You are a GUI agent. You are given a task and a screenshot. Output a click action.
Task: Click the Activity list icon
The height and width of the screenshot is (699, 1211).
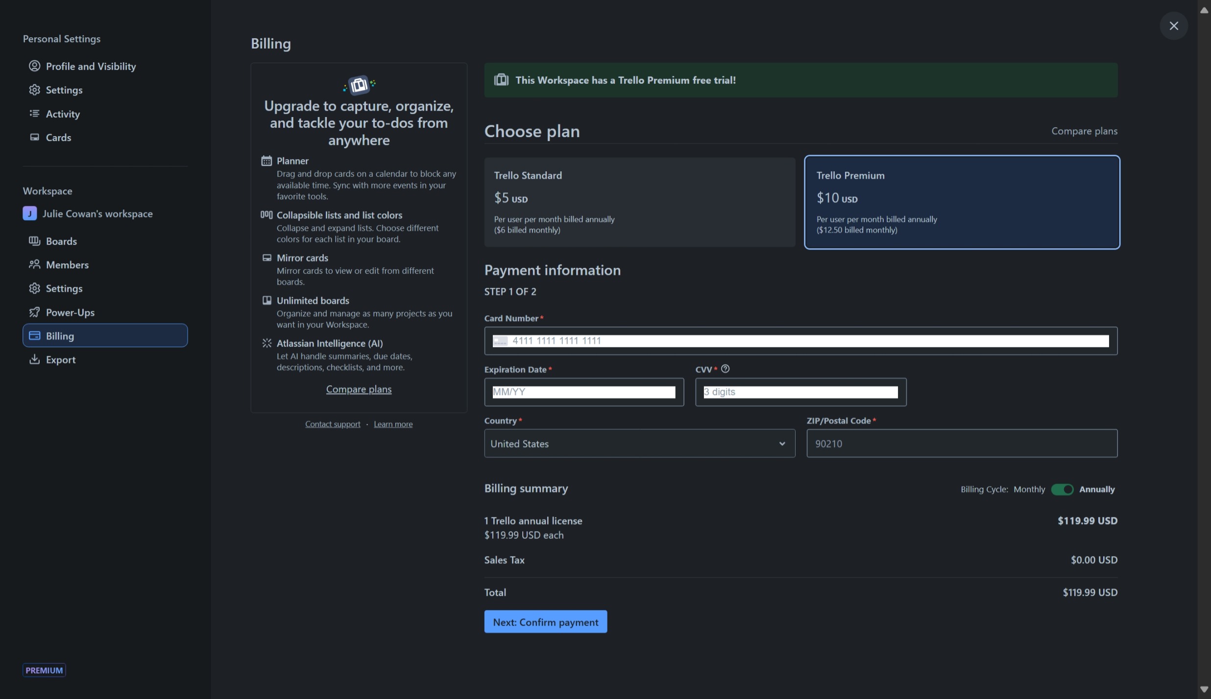pyautogui.click(x=34, y=114)
